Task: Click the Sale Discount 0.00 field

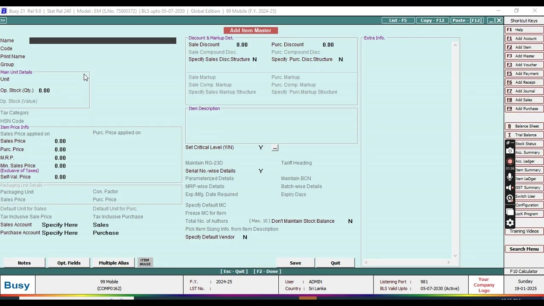Action: tap(242, 45)
